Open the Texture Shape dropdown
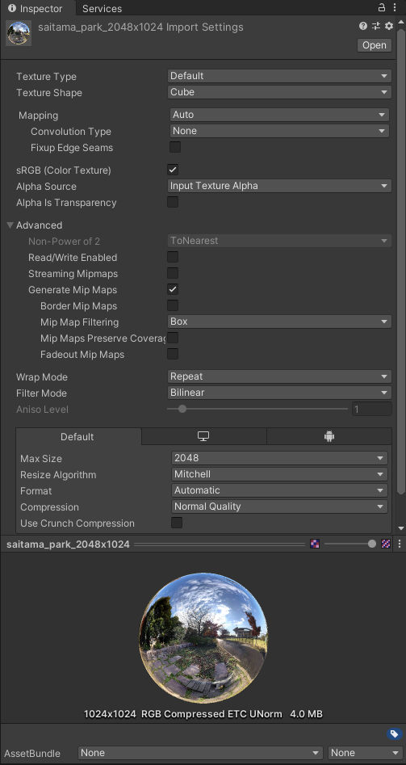406x765 pixels. pos(279,92)
